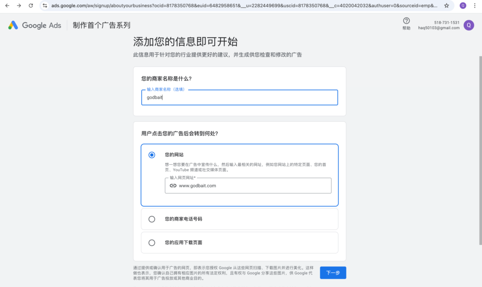The width and height of the screenshot is (482, 287).
Task: Click the Google Ads logo
Action: pyautogui.click(x=35, y=25)
